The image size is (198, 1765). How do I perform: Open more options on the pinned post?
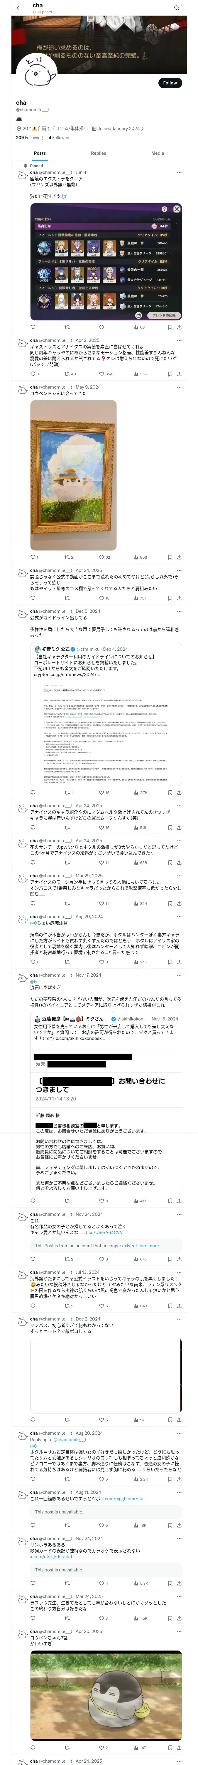[x=180, y=172]
